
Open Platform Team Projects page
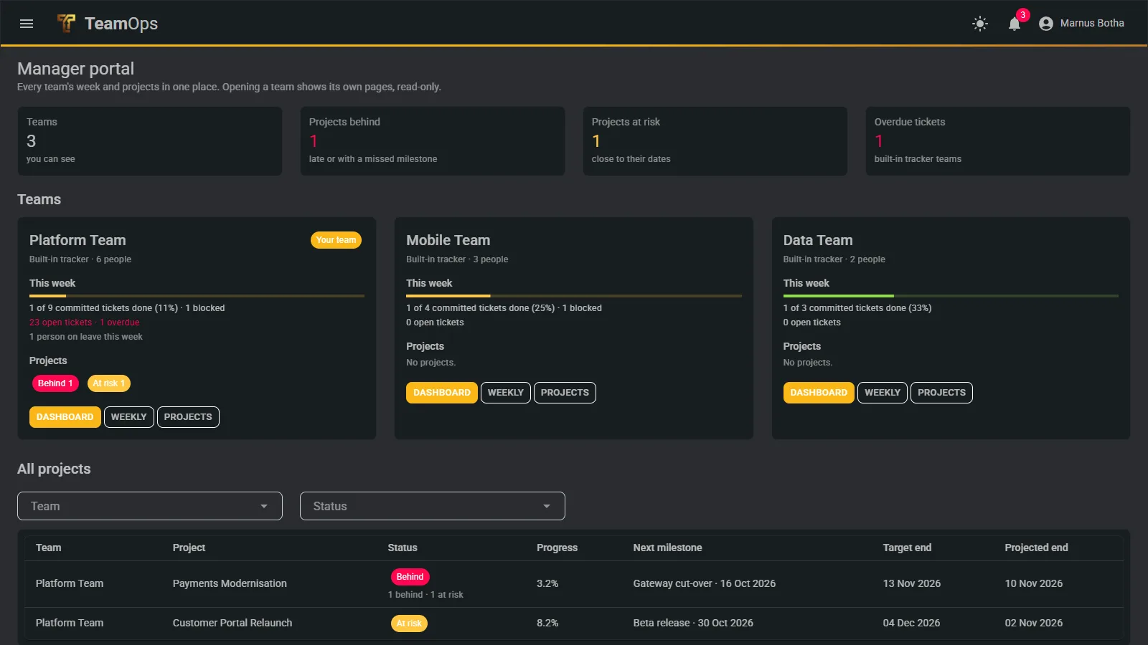[x=188, y=417]
